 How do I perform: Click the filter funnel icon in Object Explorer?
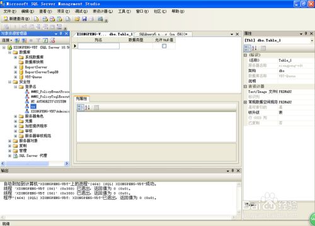(x=38, y=40)
